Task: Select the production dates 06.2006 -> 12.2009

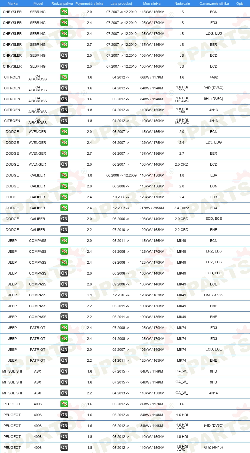Action: pos(121,175)
